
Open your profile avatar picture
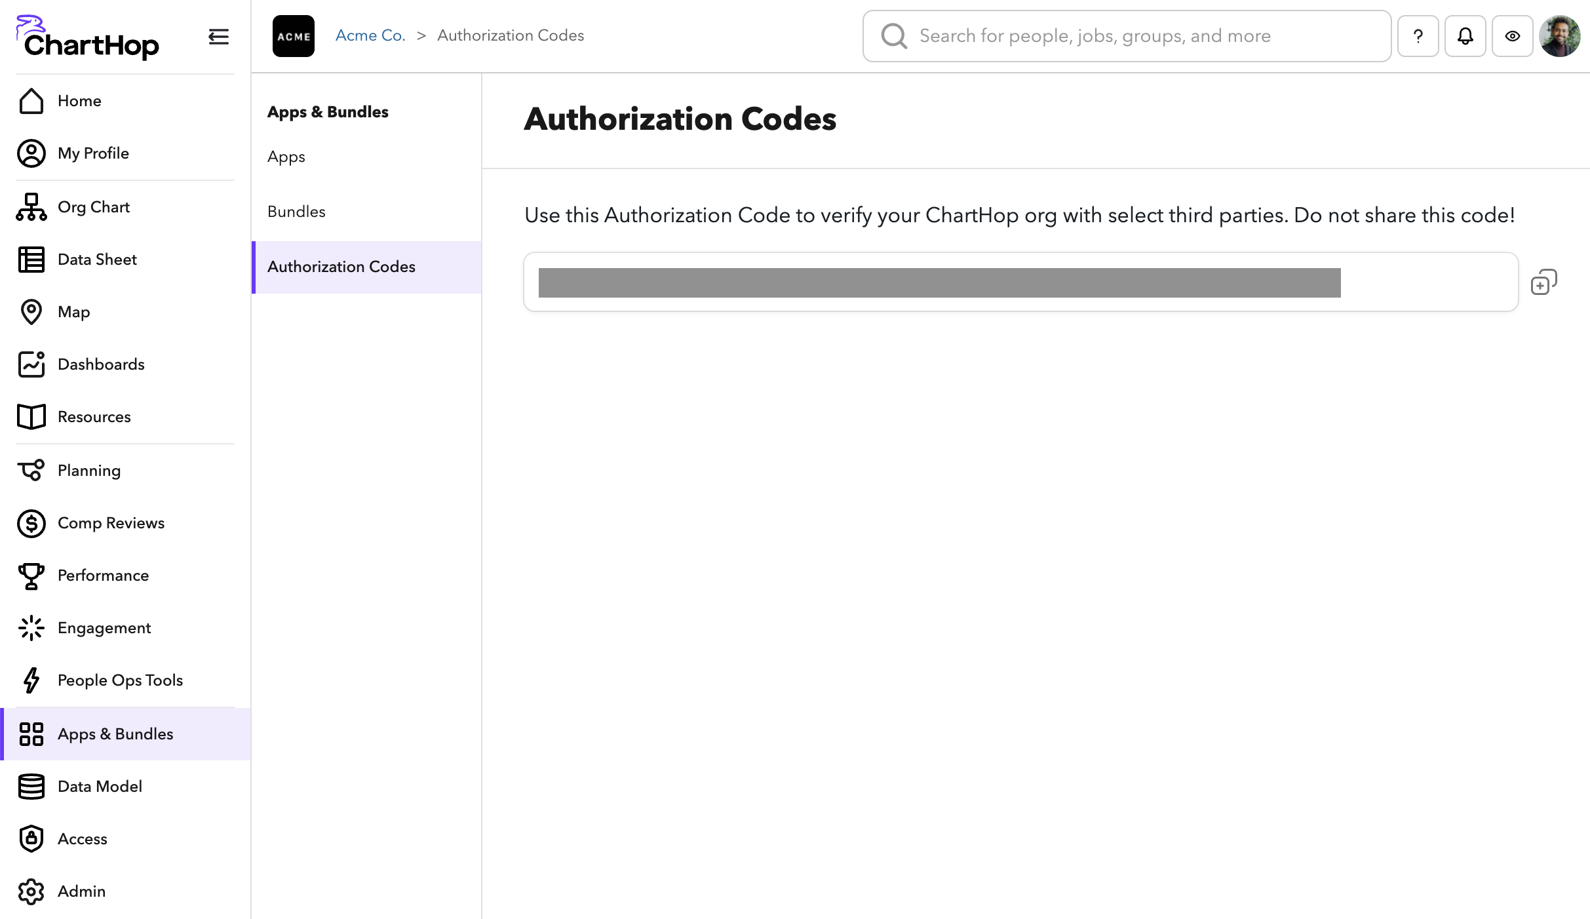coord(1561,36)
